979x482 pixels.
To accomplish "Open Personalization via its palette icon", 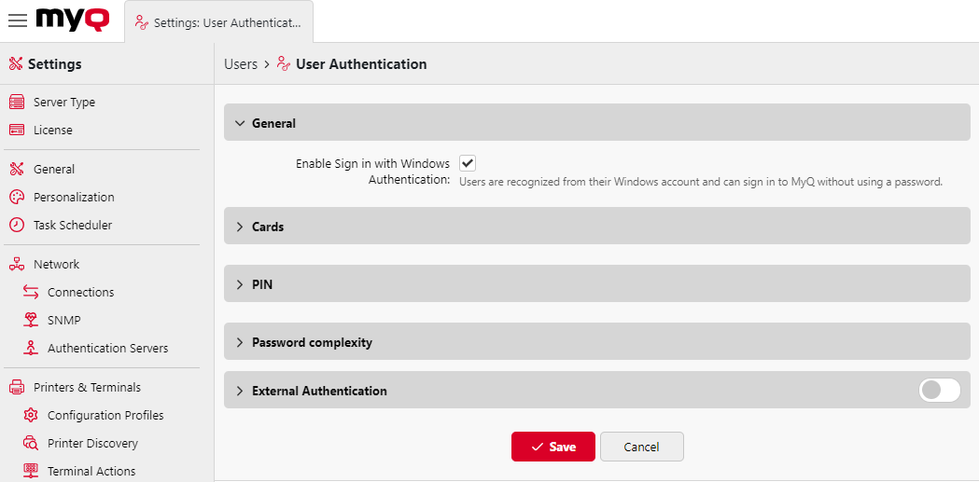I will pos(16,198).
